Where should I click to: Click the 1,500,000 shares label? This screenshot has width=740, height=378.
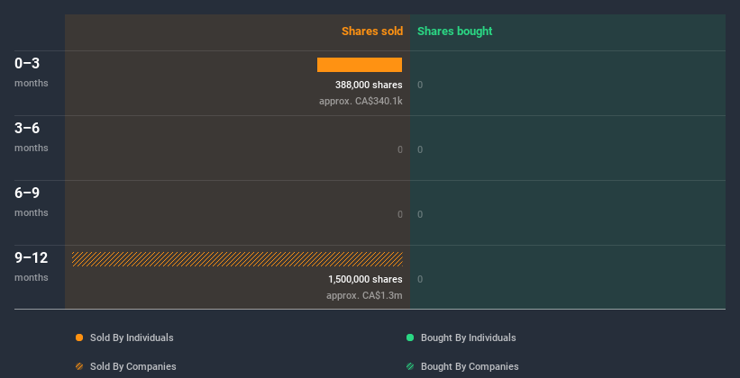pos(365,279)
